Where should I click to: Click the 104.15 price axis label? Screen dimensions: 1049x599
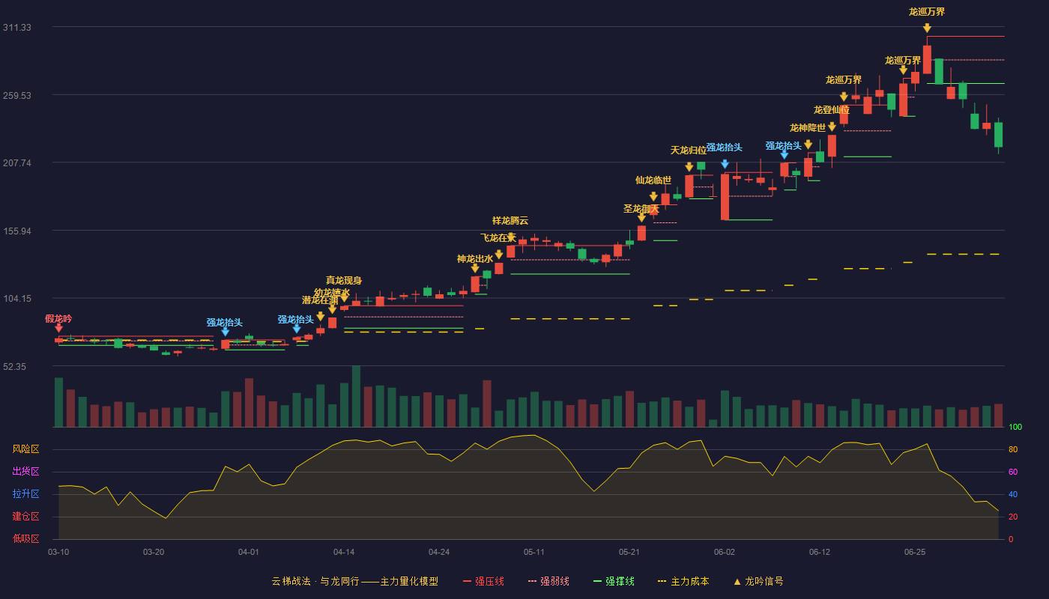16,299
